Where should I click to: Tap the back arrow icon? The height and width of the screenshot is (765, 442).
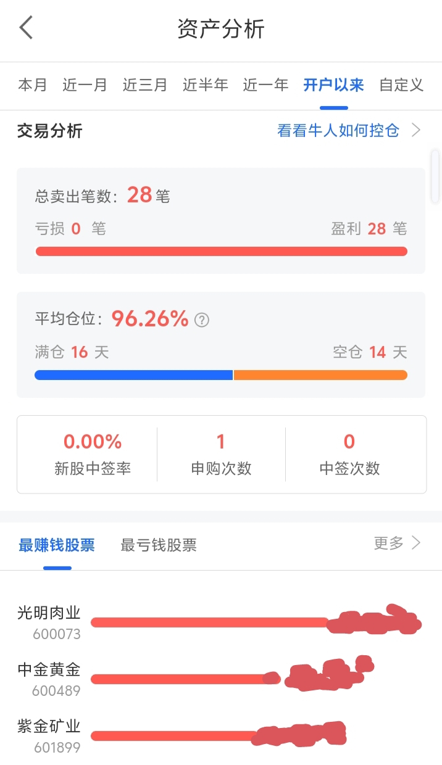(26, 28)
